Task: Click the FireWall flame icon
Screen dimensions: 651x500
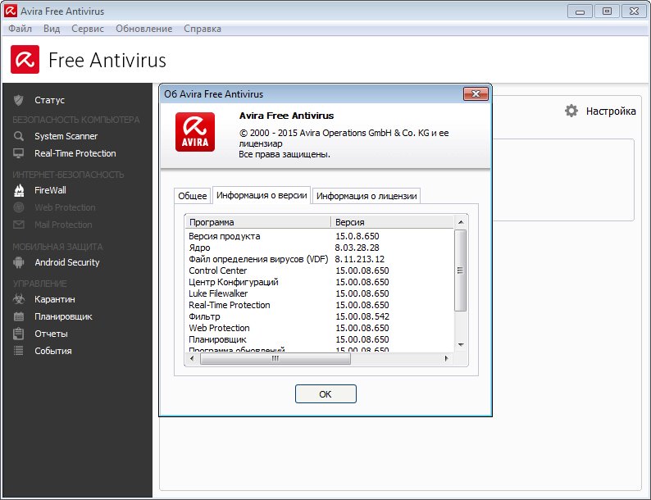Action: (x=19, y=190)
